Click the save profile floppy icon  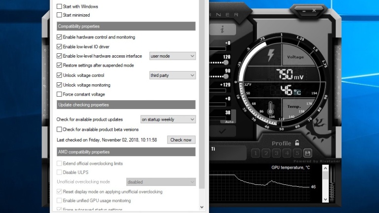click(x=308, y=153)
